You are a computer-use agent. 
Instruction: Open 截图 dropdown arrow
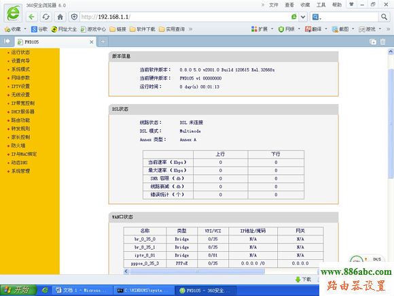click(353, 29)
